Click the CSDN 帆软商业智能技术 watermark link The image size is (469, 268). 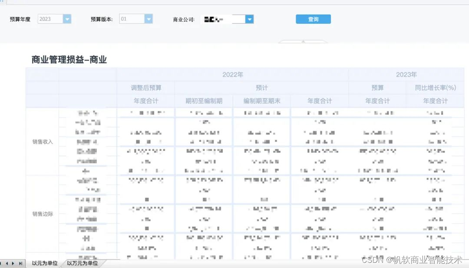click(412, 259)
